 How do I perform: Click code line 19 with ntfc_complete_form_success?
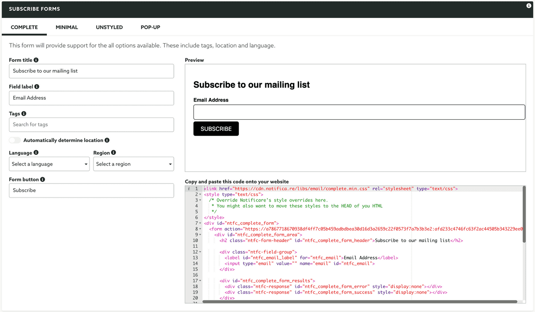[336, 292]
